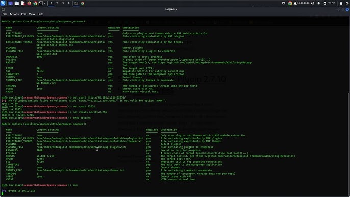
Task: Launch Firefox from the top panel
Action: pyautogui.click(x=29, y=3)
